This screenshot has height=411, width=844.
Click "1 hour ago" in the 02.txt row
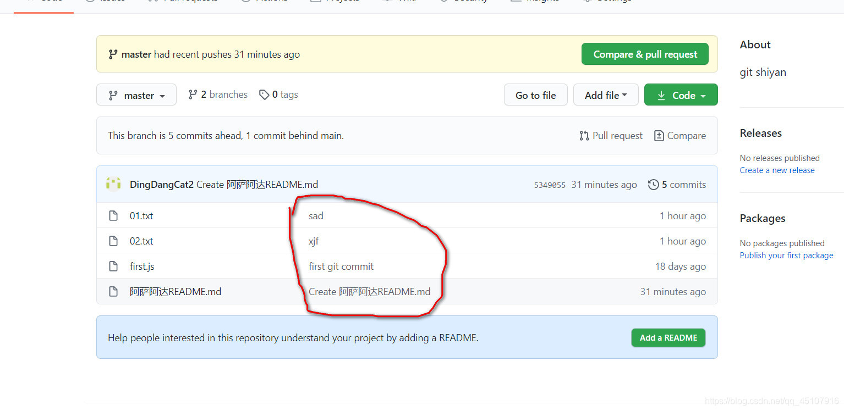683,241
